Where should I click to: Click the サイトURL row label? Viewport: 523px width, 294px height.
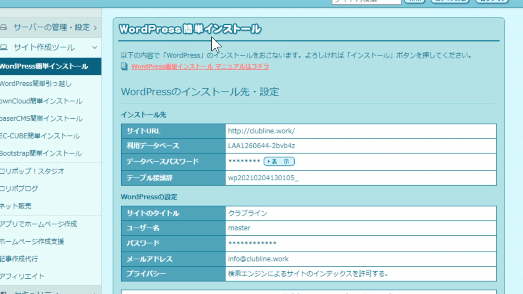coord(144,131)
